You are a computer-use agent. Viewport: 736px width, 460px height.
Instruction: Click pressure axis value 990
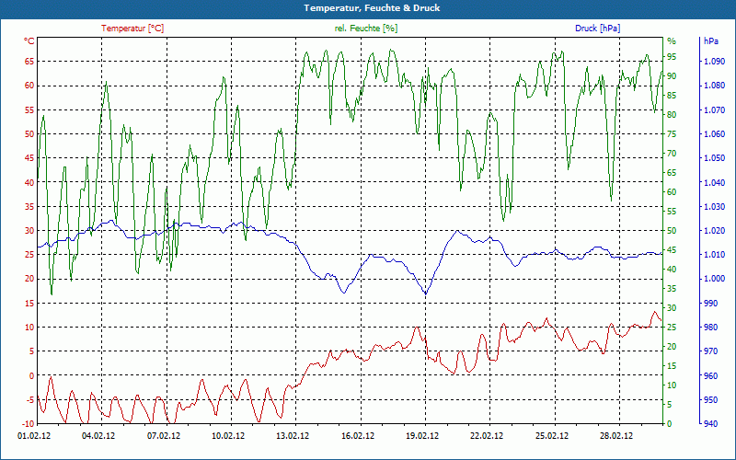coord(711,304)
